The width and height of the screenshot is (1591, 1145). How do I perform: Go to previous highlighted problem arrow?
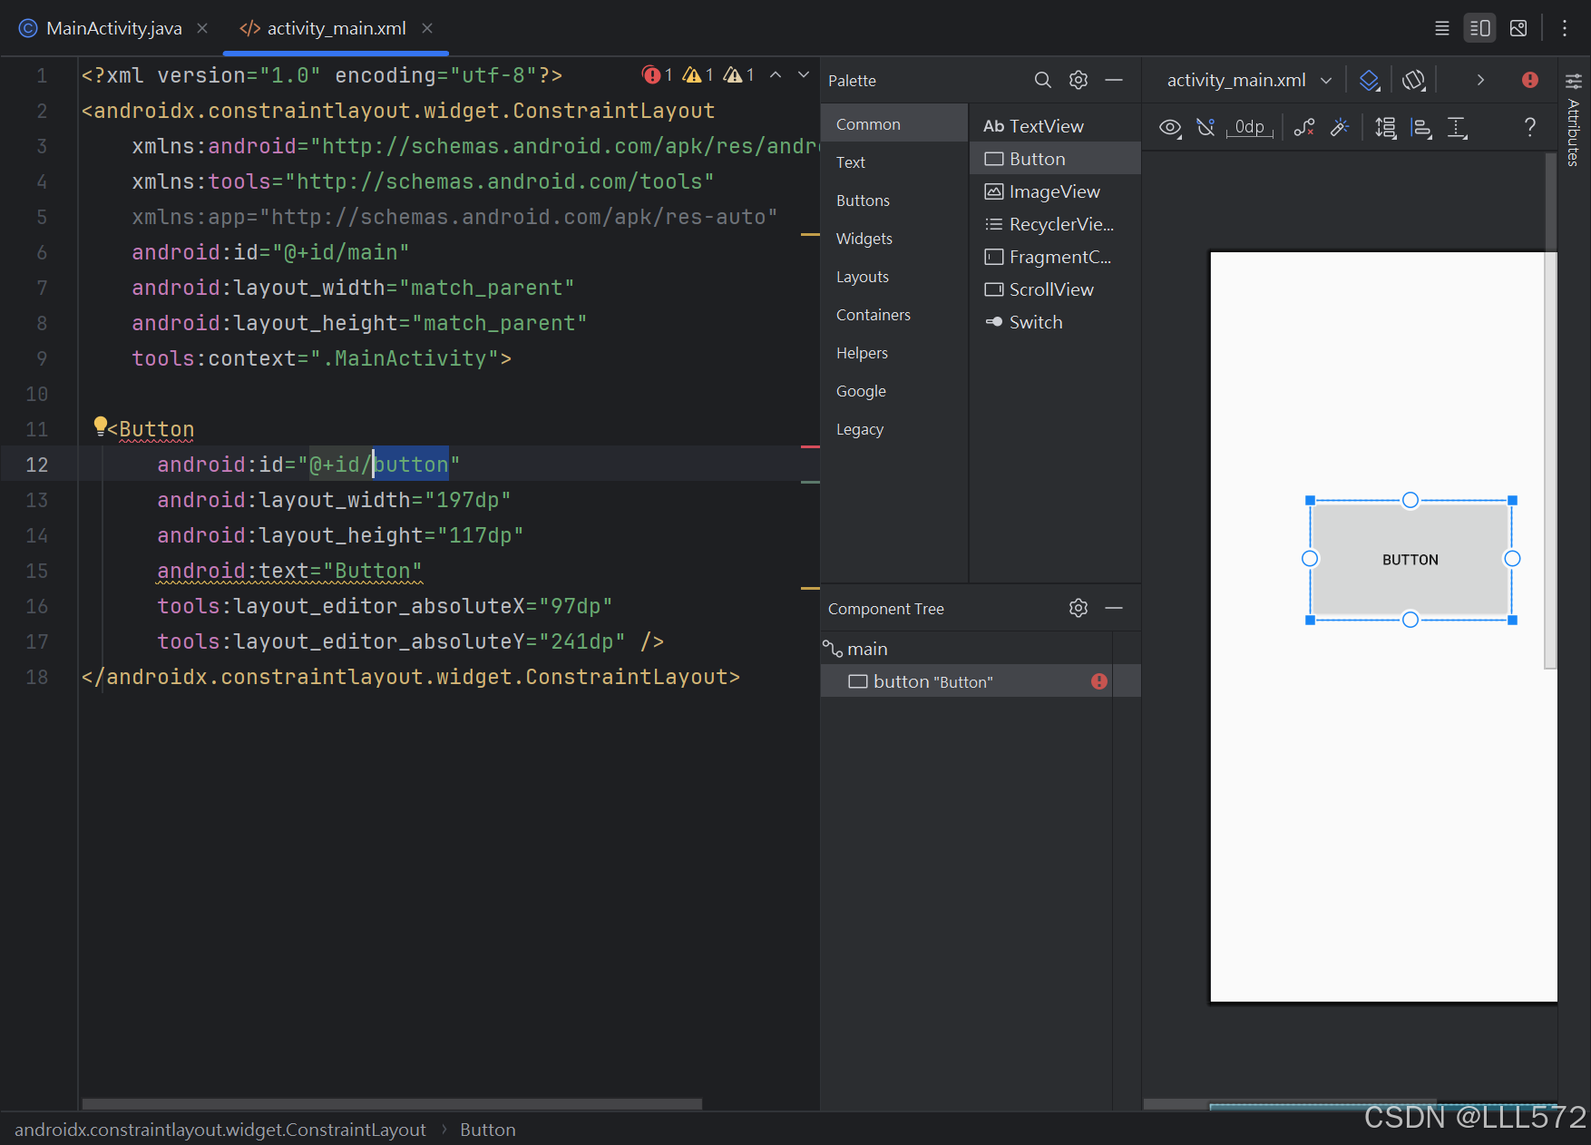(776, 74)
